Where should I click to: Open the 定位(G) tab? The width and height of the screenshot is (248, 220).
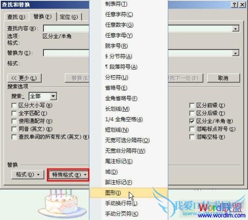click(69, 17)
